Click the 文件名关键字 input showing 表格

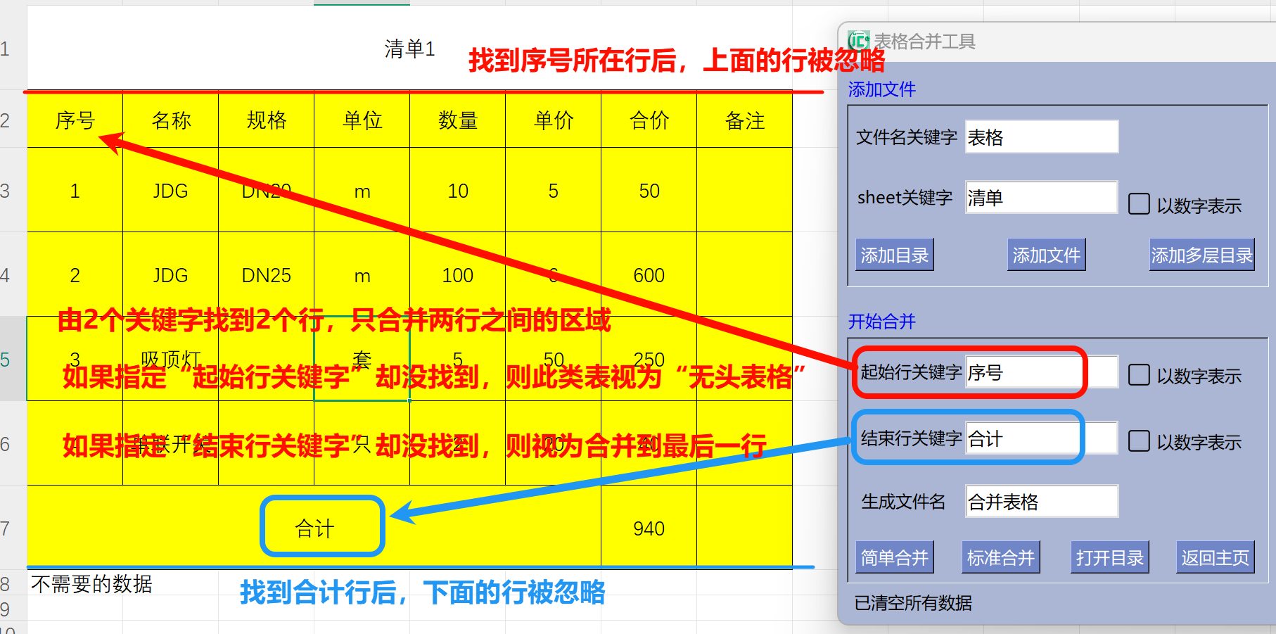coord(1041,137)
